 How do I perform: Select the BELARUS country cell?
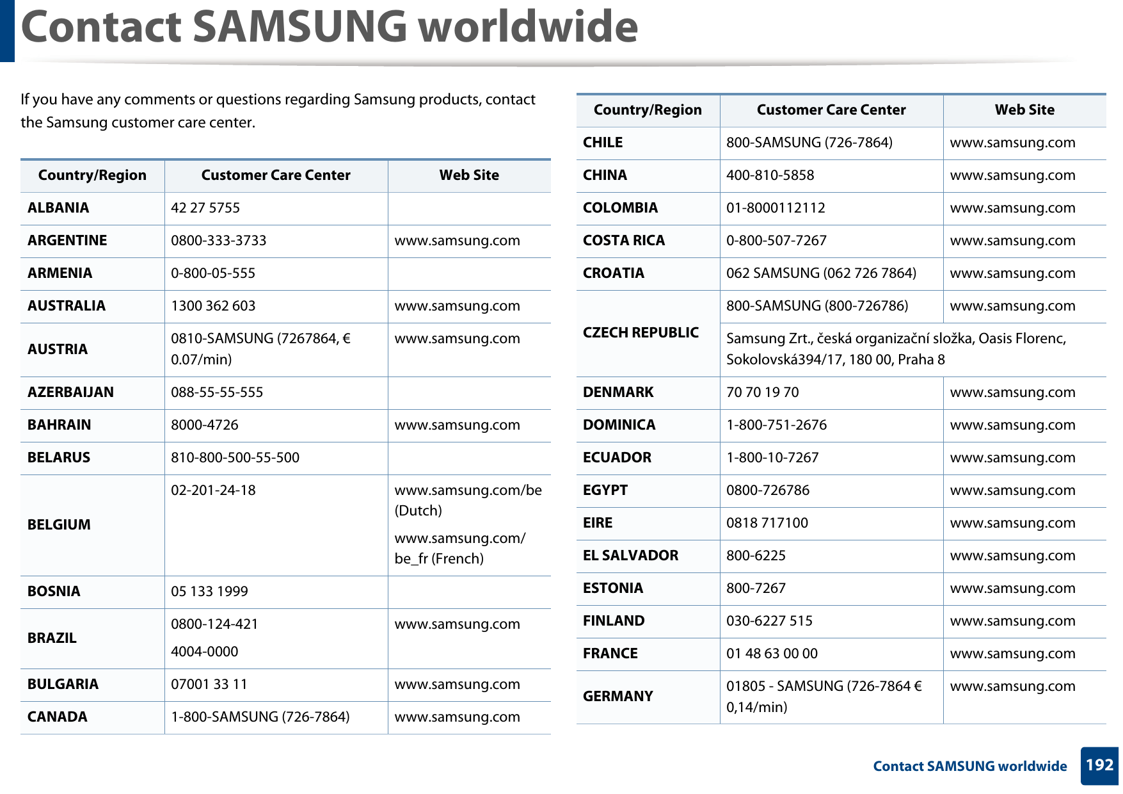point(92,458)
